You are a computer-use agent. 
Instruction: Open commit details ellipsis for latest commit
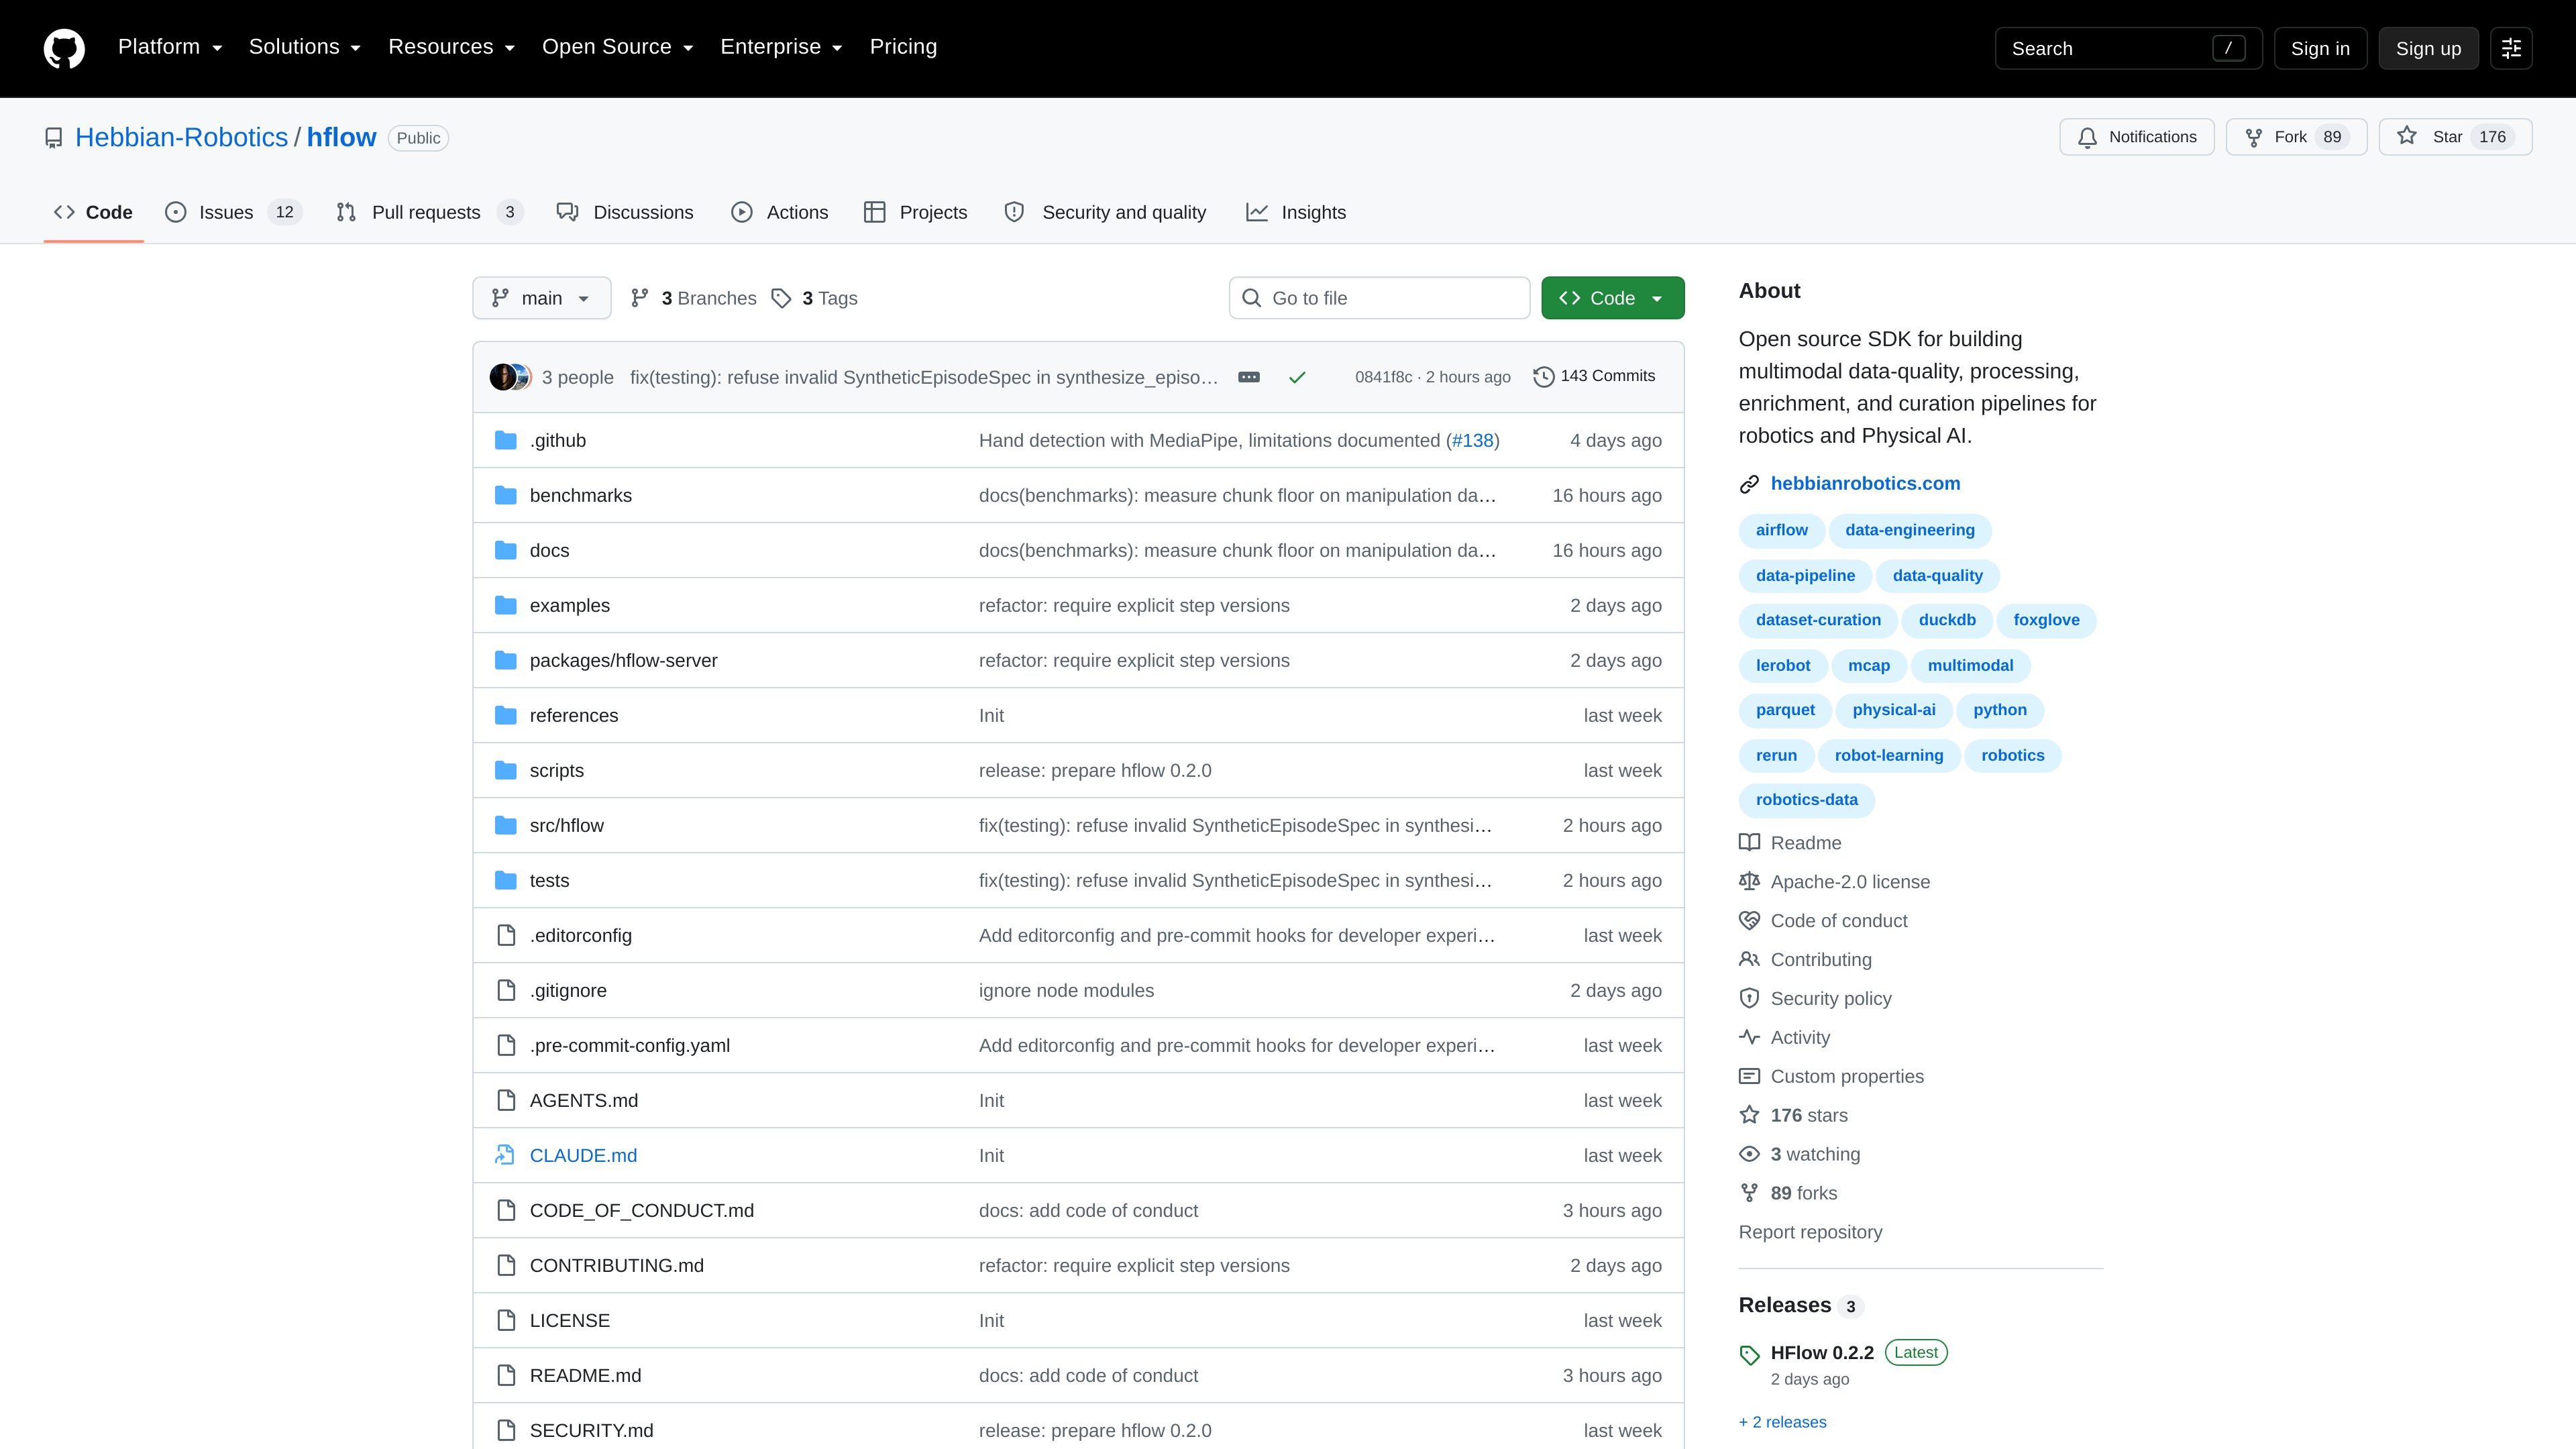coord(1248,377)
